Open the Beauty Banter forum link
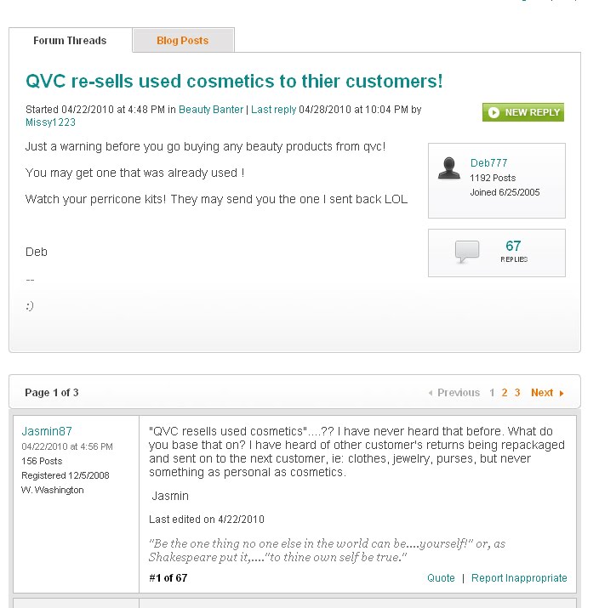The width and height of the screenshot is (599, 608). tap(211, 110)
